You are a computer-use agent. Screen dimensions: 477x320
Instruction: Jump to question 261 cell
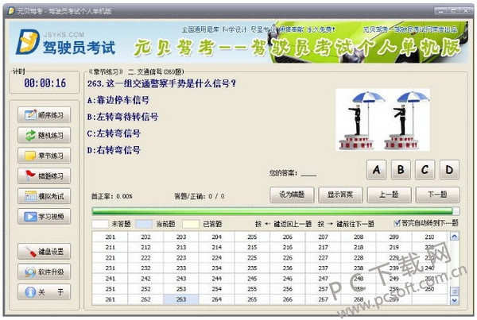111,299
